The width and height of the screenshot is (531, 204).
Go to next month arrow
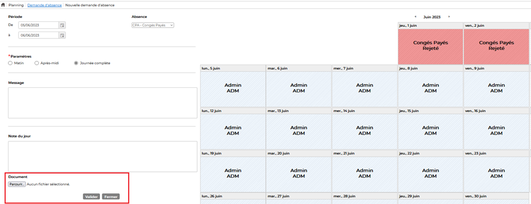(449, 16)
